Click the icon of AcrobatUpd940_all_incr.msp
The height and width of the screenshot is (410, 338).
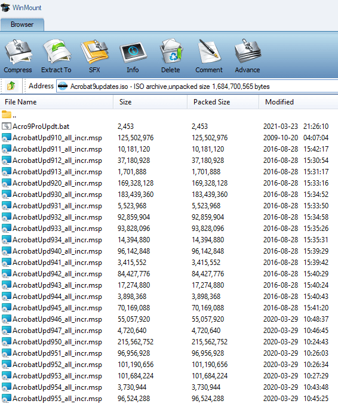pos(7,251)
